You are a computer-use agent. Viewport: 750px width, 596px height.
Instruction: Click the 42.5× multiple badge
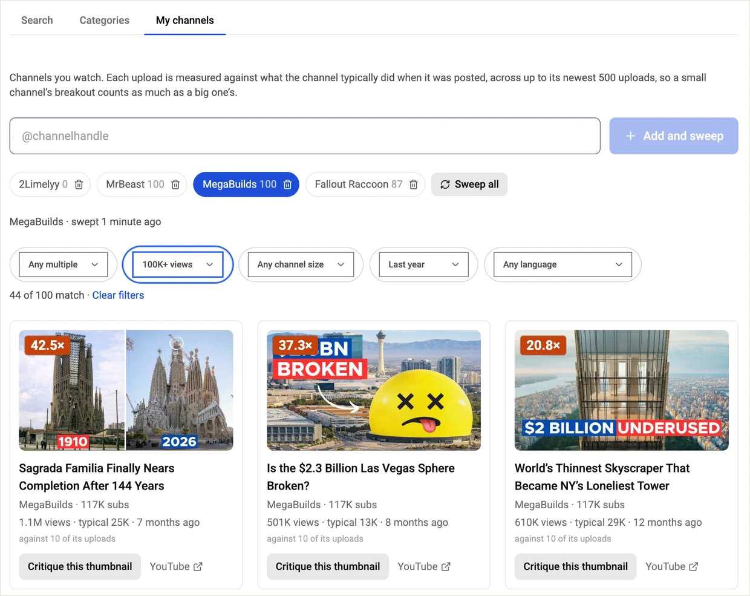pos(48,345)
